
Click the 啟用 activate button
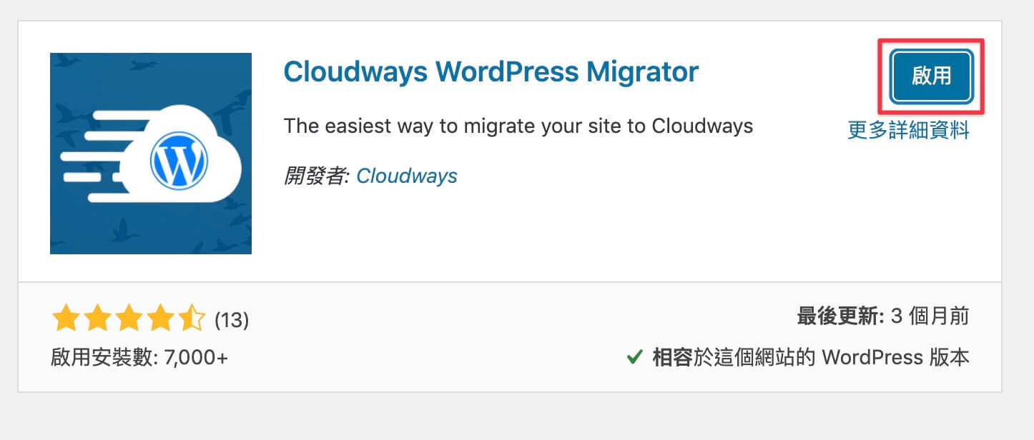click(931, 76)
